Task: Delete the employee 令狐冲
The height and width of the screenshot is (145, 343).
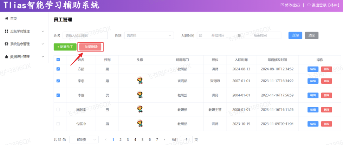Action: [326, 124]
